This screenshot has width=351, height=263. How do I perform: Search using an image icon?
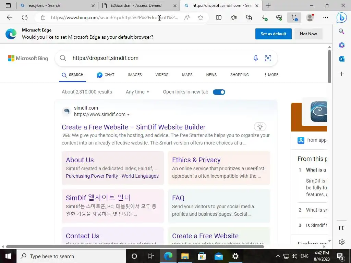click(x=268, y=58)
